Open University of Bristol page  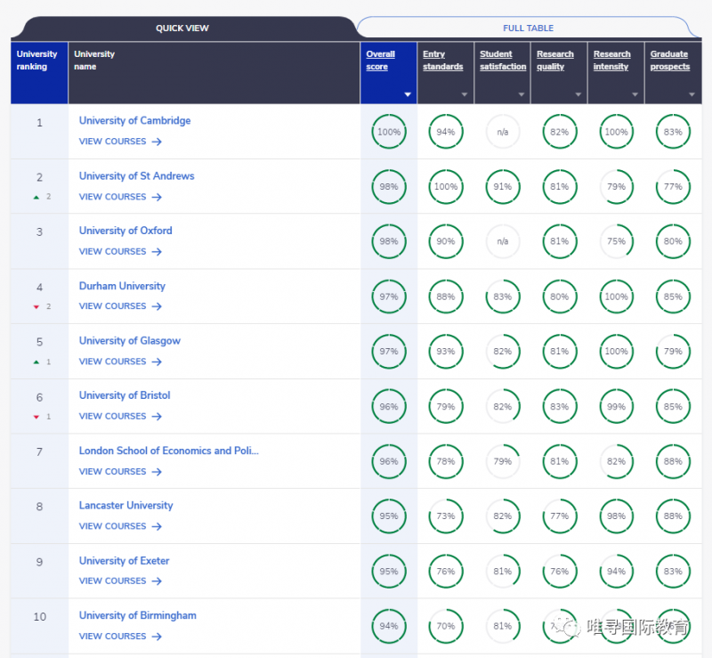125,395
